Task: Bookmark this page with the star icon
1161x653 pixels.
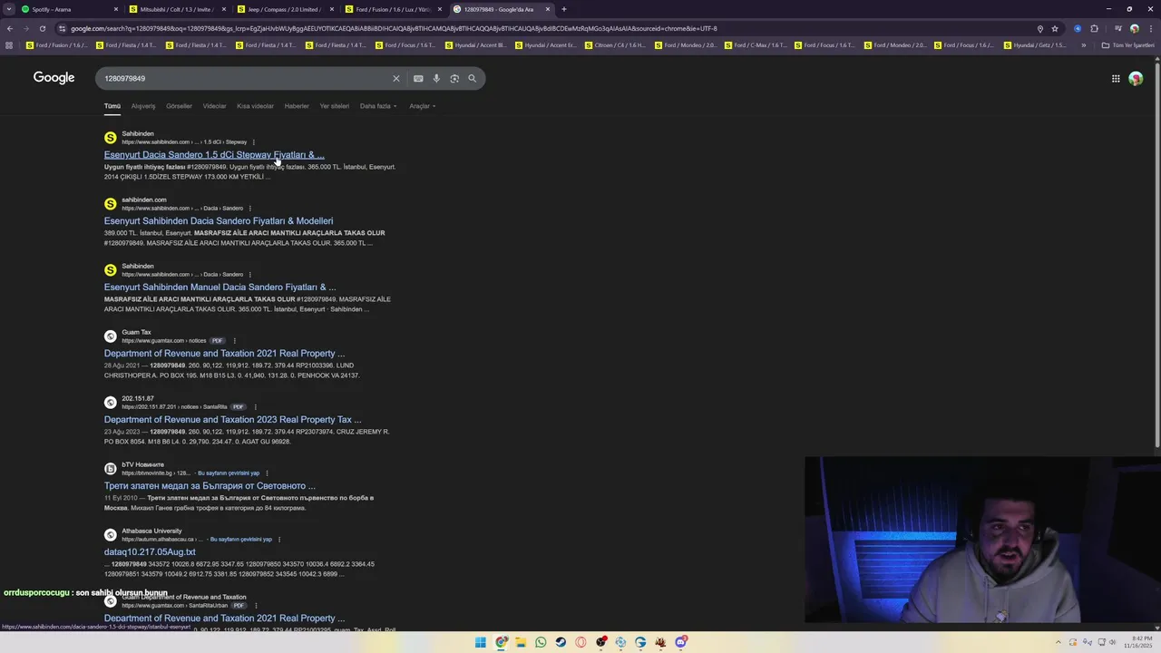Action: coord(1055,28)
